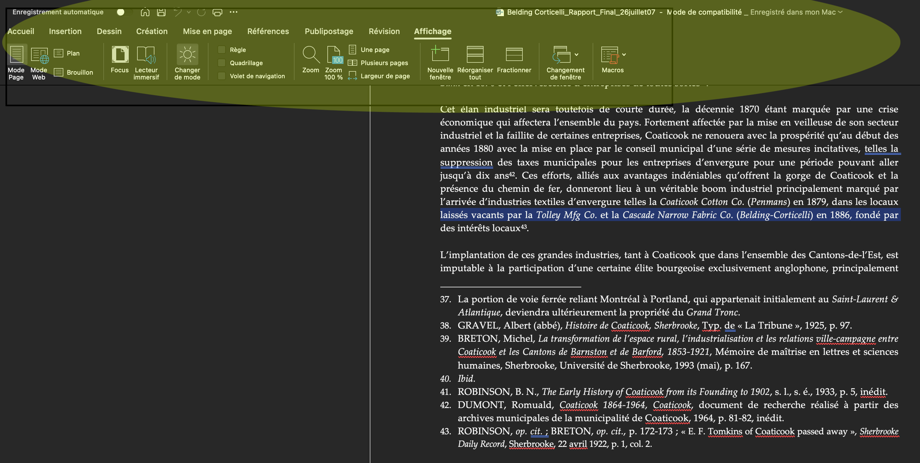Click Changement de fenêtre icon
This screenshot has height=463, width=920.
(562, 54)
